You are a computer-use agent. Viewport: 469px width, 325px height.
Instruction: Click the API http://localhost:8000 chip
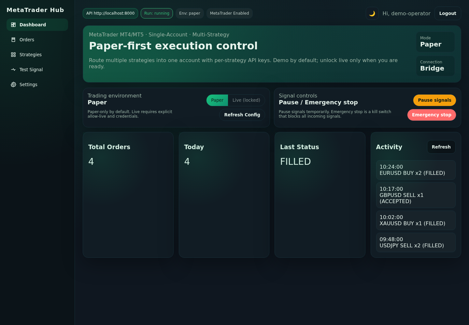(110, 13)
